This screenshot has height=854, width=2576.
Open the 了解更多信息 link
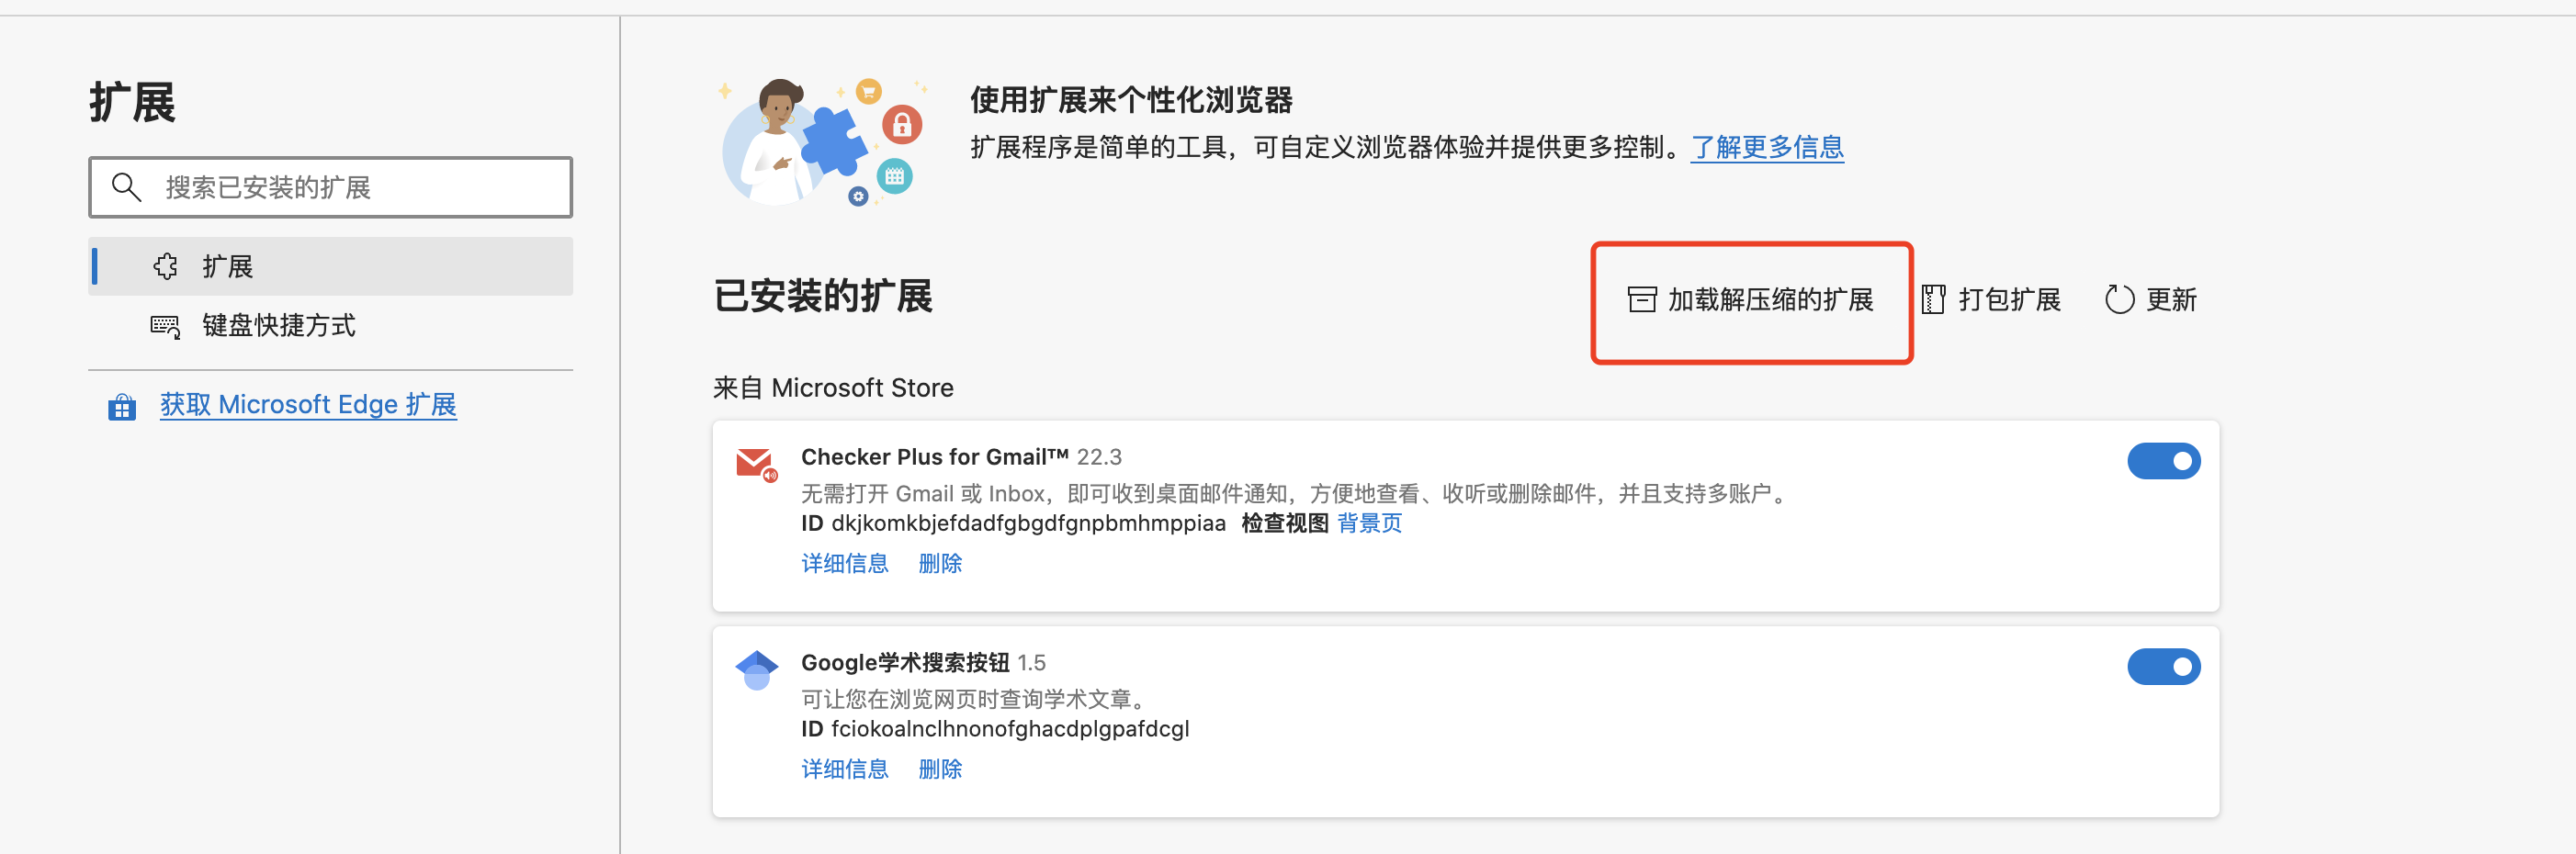[1767, 147]
